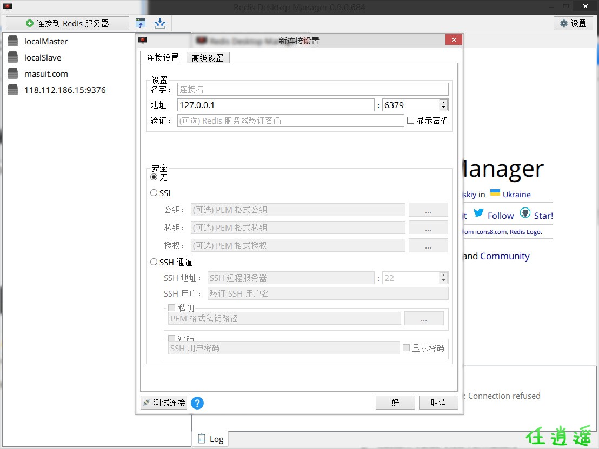Open the Follow link
The image size is (599, 449).
coord(501,216)
